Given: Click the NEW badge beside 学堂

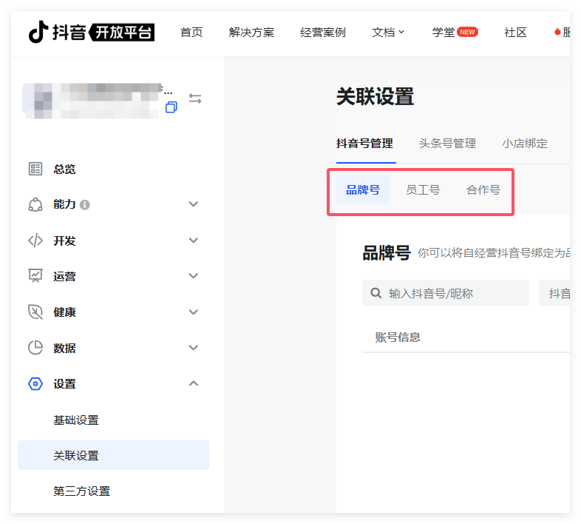Looking at the screenshot, I should tap(467, 32).
